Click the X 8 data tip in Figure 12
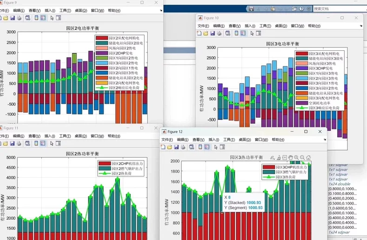Screen dimensions: 367x240 [243, 202]
